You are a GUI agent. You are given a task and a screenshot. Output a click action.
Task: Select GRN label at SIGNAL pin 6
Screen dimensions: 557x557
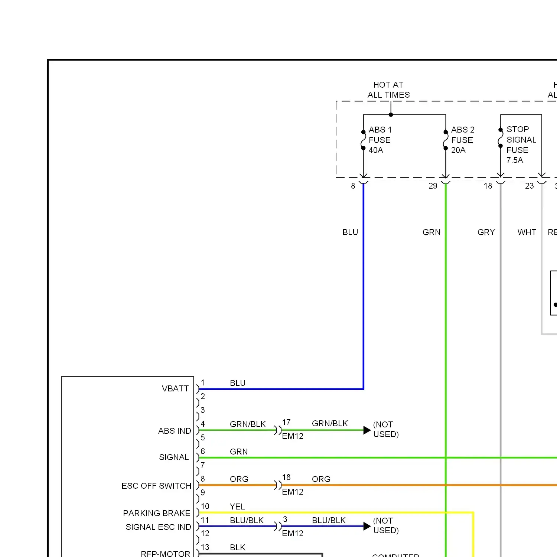click(239, 452)
